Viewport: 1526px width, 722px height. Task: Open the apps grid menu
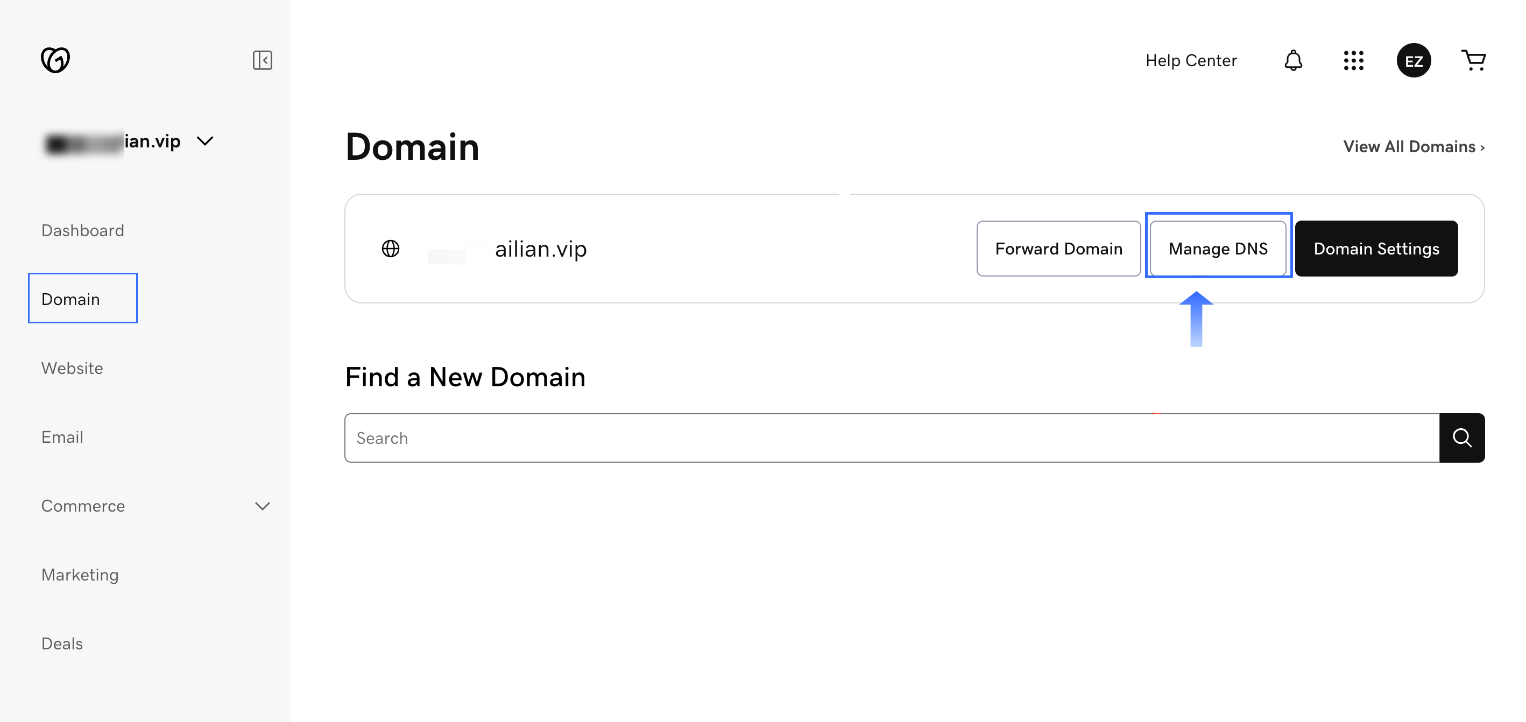tap(1353, 60)
